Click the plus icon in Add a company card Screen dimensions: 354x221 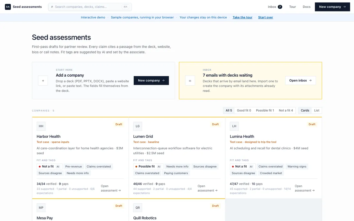43,80
